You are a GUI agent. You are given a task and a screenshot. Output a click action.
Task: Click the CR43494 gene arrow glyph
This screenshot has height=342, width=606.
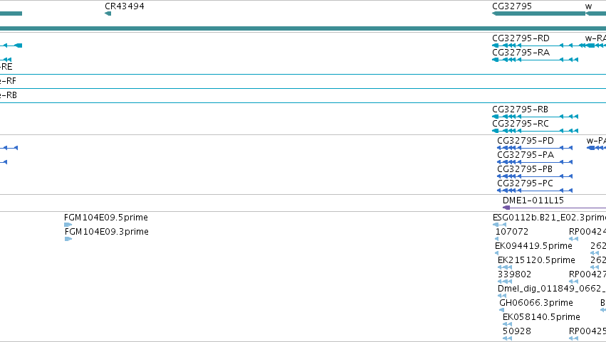(108, 14)
